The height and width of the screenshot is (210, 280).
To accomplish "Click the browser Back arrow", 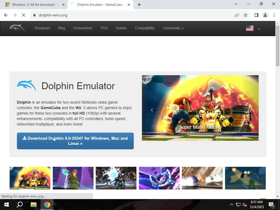I will (6, 15).
